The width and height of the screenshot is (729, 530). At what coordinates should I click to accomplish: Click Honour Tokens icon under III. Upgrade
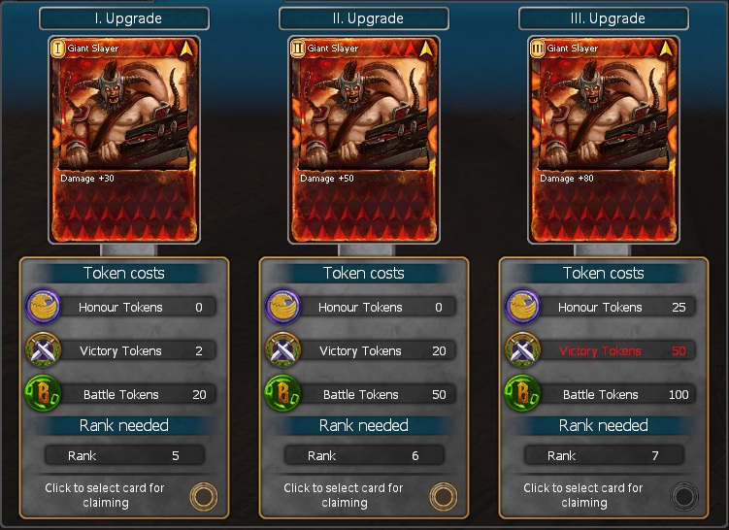pos(522,307)
